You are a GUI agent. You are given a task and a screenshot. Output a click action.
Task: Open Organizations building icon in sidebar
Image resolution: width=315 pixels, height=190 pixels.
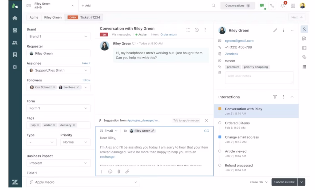tap(15, 55)
